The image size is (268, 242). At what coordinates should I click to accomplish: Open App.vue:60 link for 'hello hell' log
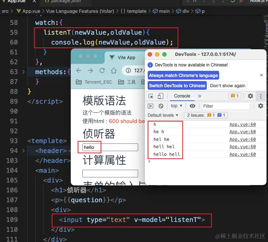tap(242, 154)
